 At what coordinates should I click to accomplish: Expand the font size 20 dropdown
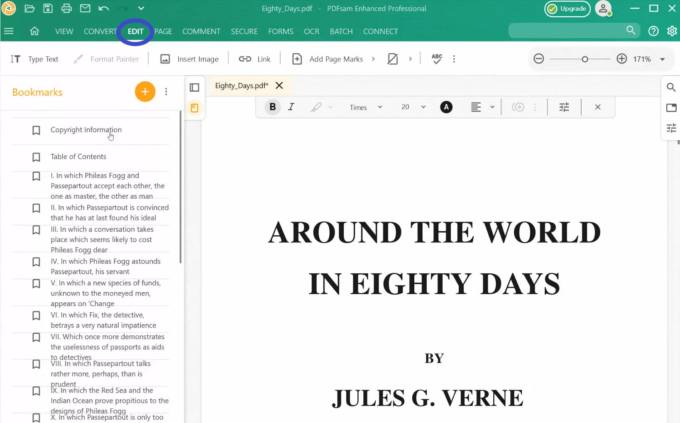[413, 107]
